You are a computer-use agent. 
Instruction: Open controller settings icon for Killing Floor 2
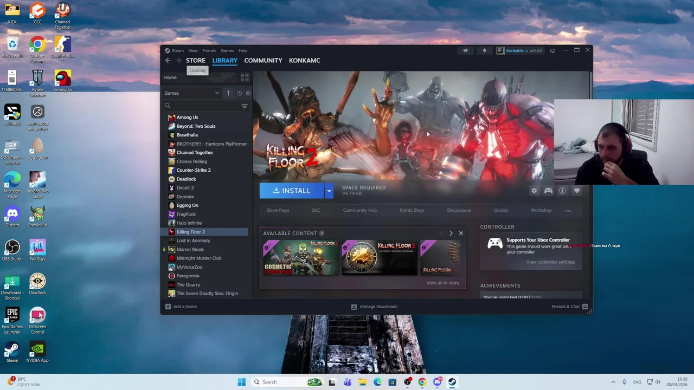click(548, 191)
